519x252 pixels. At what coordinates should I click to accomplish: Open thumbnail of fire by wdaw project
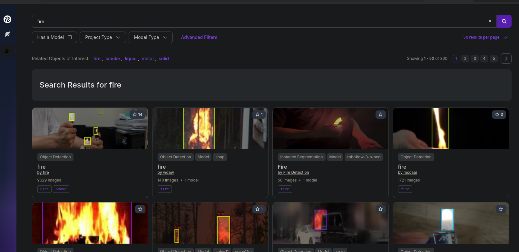tap(210, 128)
